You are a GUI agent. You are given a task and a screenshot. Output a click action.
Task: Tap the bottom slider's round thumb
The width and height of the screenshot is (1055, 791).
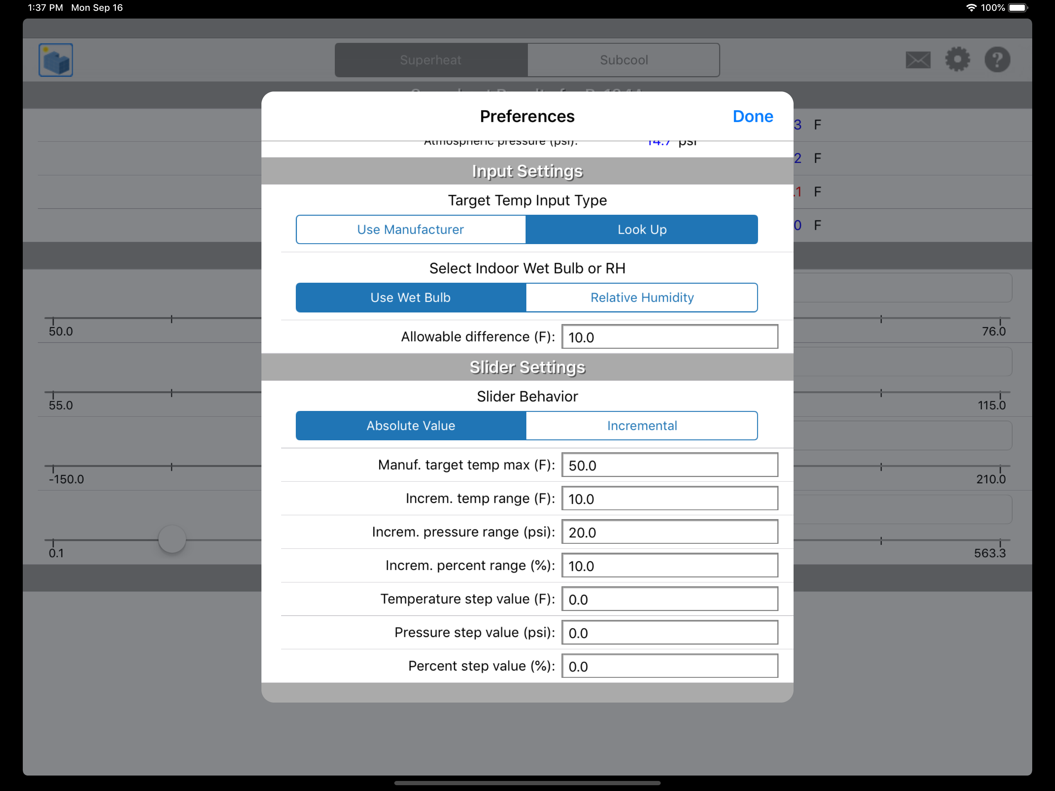[172, 539]
